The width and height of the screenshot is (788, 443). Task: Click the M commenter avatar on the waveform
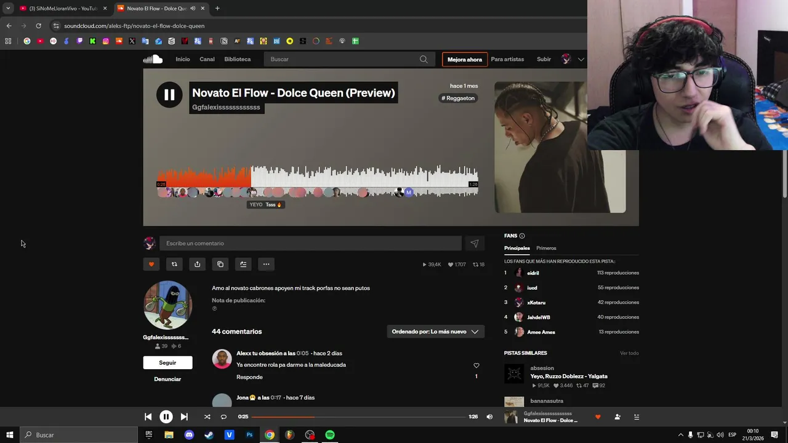408,193
